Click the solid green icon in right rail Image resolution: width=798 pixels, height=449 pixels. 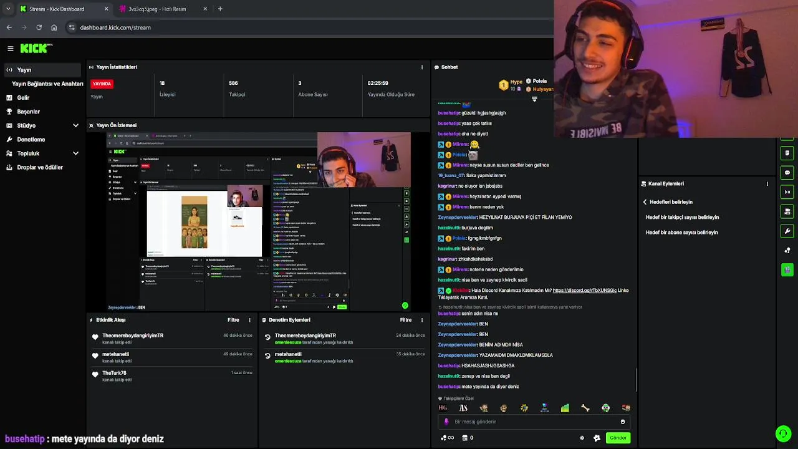tap(787, 269)
